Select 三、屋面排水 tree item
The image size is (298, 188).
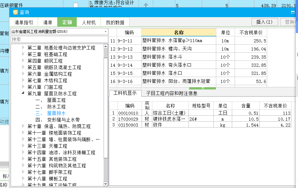51,113
